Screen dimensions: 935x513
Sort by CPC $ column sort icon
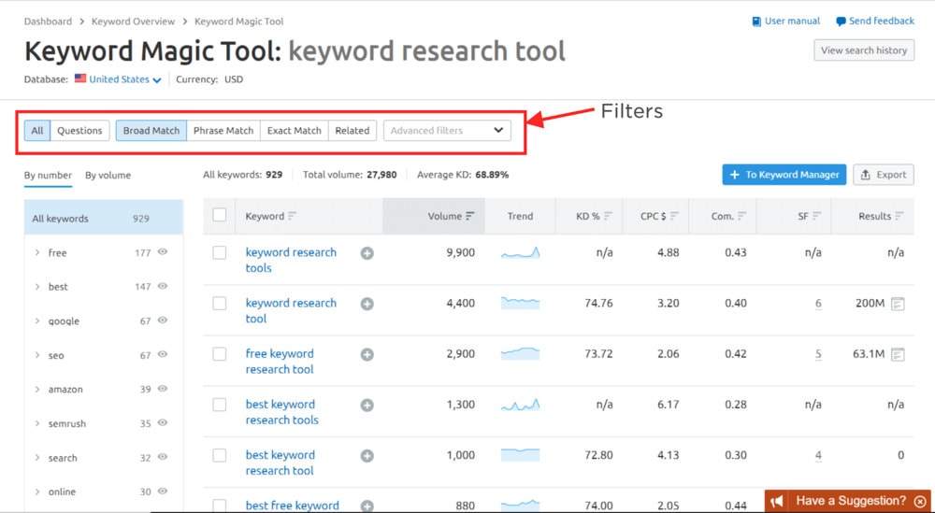click(674, 216)
